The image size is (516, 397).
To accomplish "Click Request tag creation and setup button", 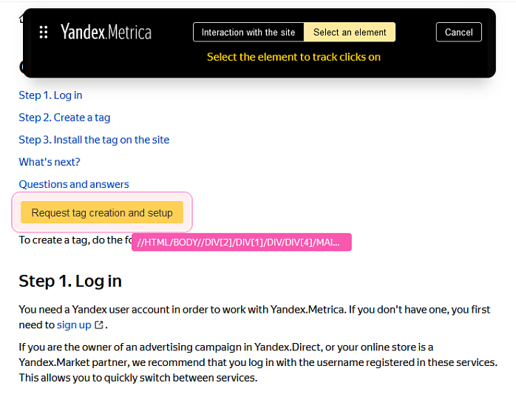I will pos(102,213).
